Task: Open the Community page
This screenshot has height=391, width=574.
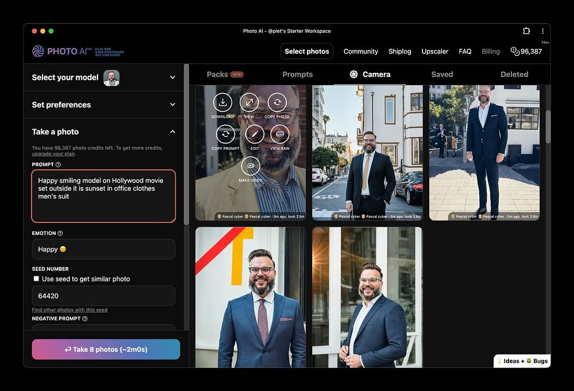Action: pyautogui.click(x=360, y=52)
